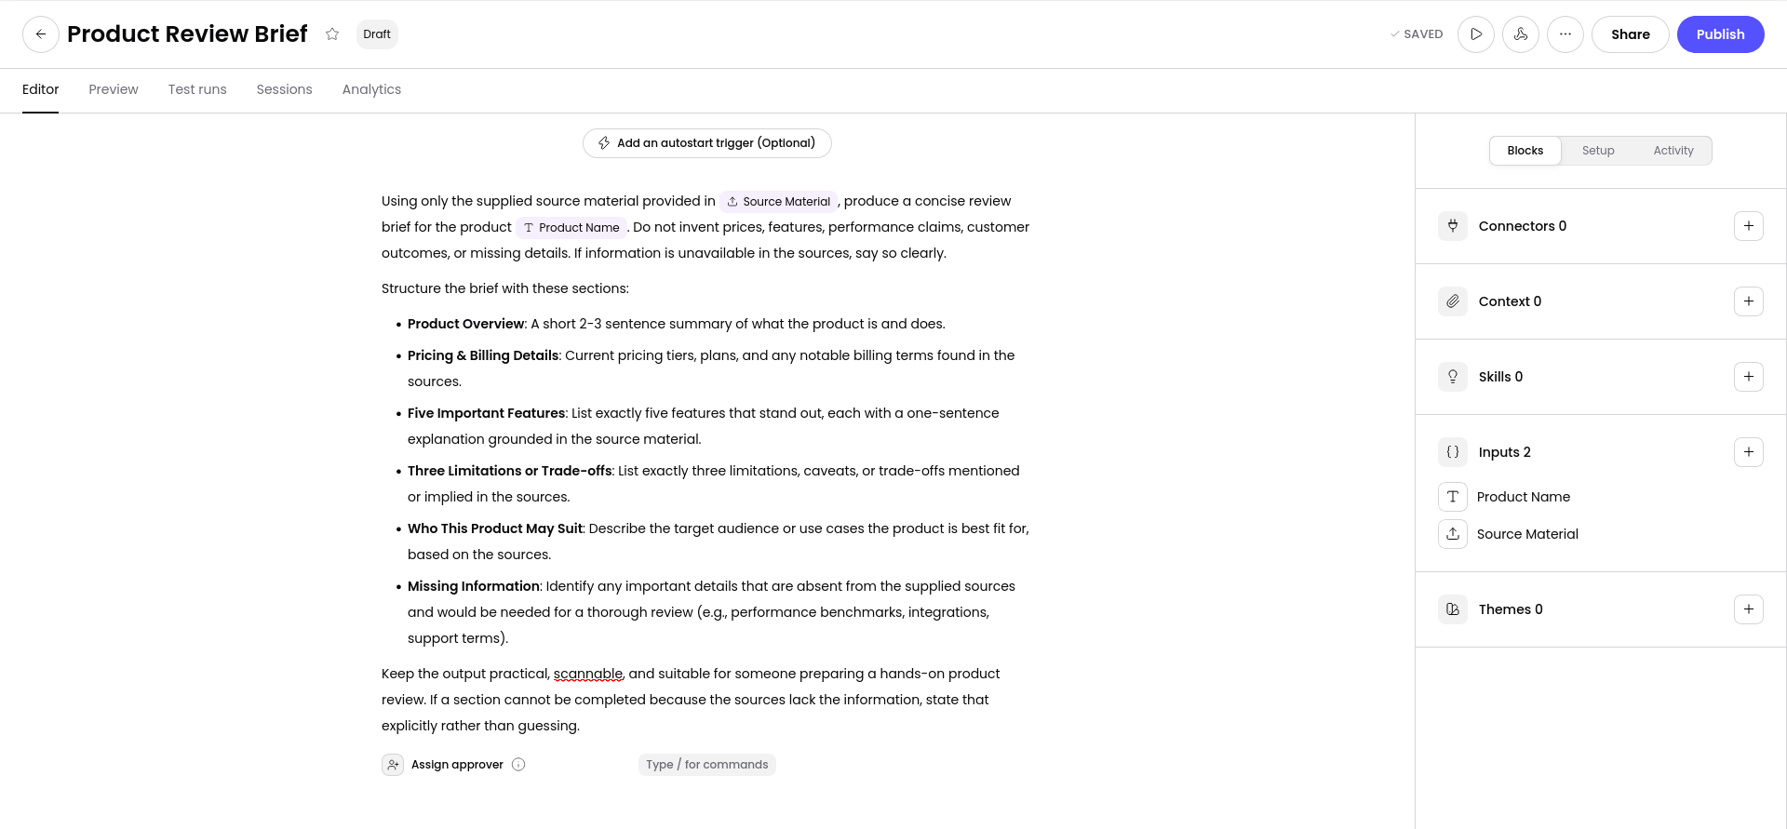This screenshot has height=829, width=1787.
Task: Run the brief with the play icon
Action: (x=1476, y=34)
